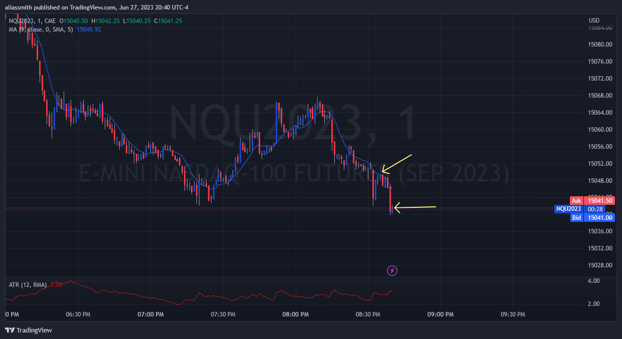Click the blue NQU2023 symbol tag on price axis

tap(568, 209)
